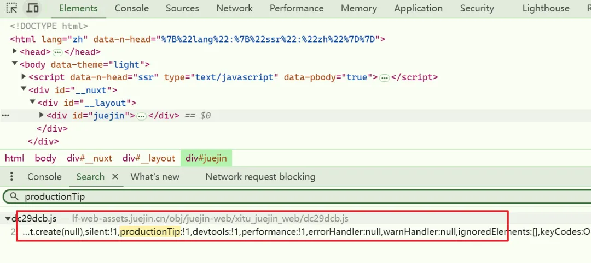Open the Memory tab

(359, 8)
